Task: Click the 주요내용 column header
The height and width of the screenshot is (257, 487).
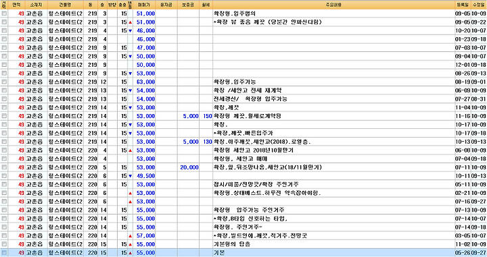Action: (334, 5)
